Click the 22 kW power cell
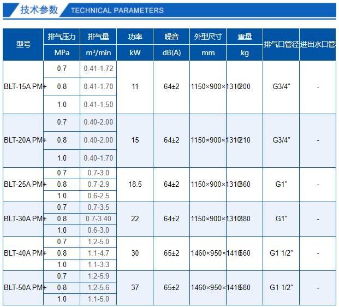This screenshot has width=339, height=307. [135, 219]
